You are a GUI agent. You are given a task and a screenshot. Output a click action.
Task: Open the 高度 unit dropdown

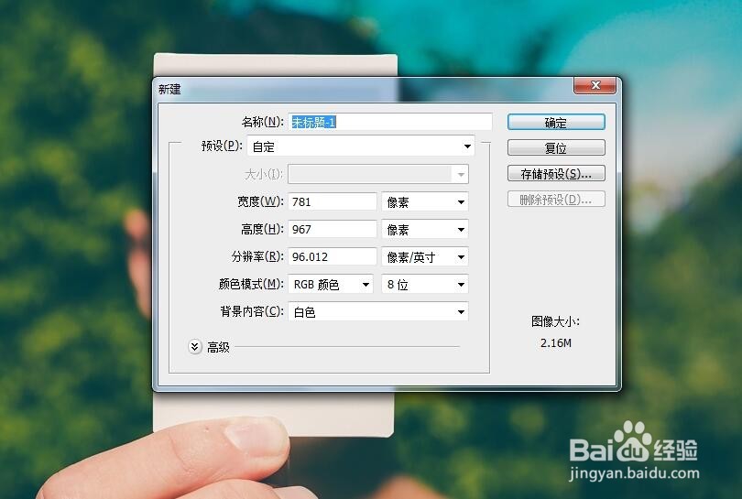coord(425,230)
